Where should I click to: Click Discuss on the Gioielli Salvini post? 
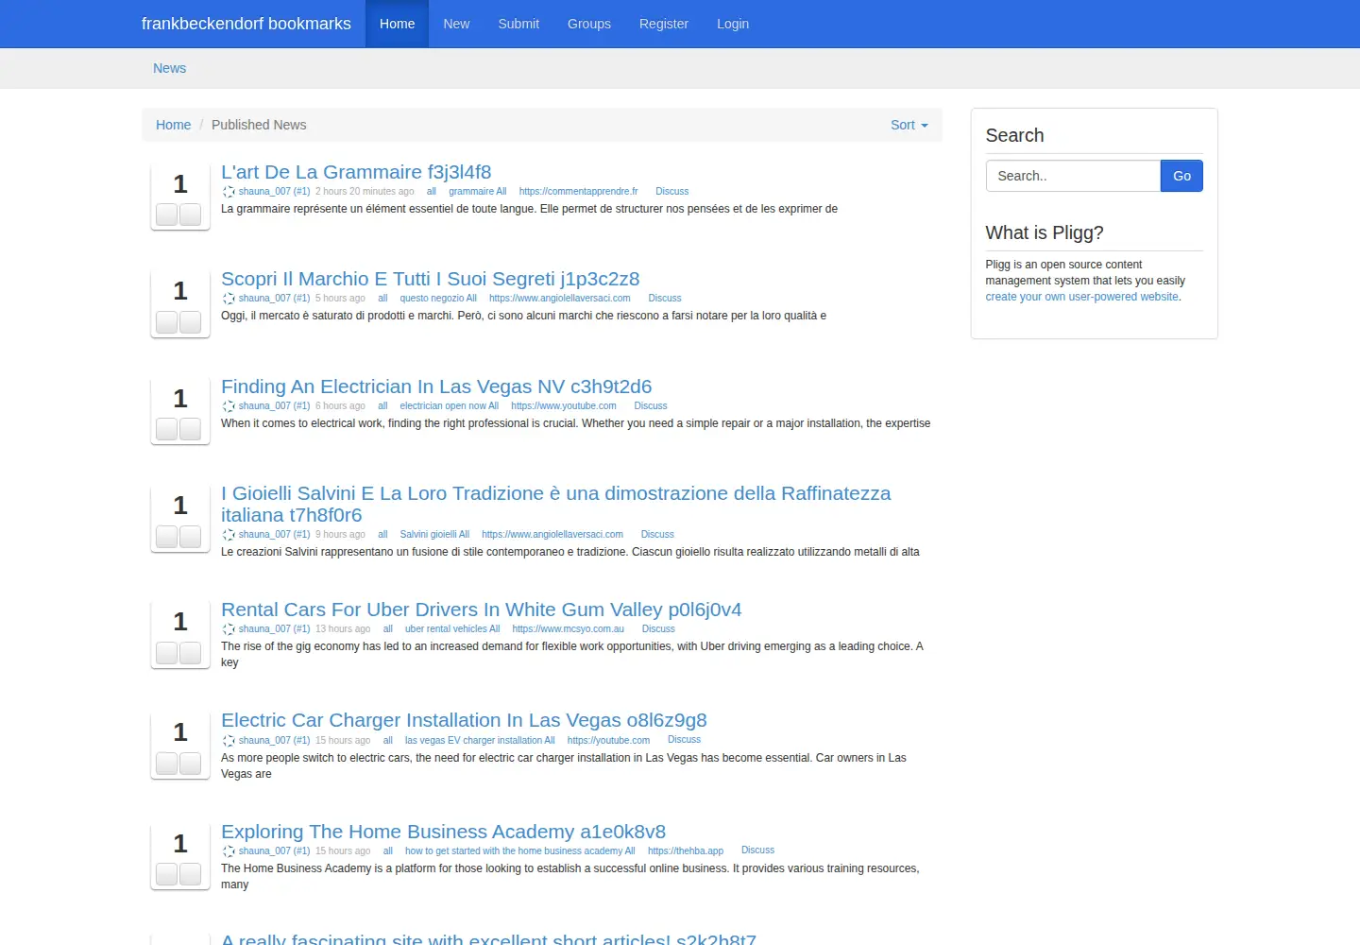tap(657, 535)
